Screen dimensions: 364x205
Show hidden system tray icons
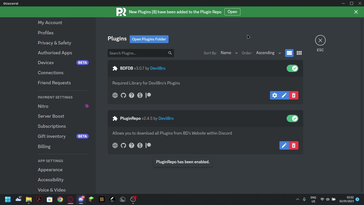297,199
